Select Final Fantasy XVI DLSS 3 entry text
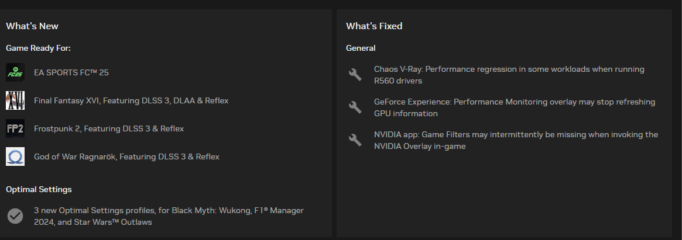Image resolution: width=682 pixels, height=240 pixels. tap(131, 100)
